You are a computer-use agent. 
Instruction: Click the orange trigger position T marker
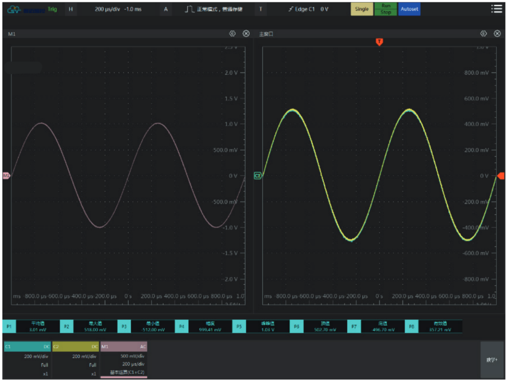379,42
